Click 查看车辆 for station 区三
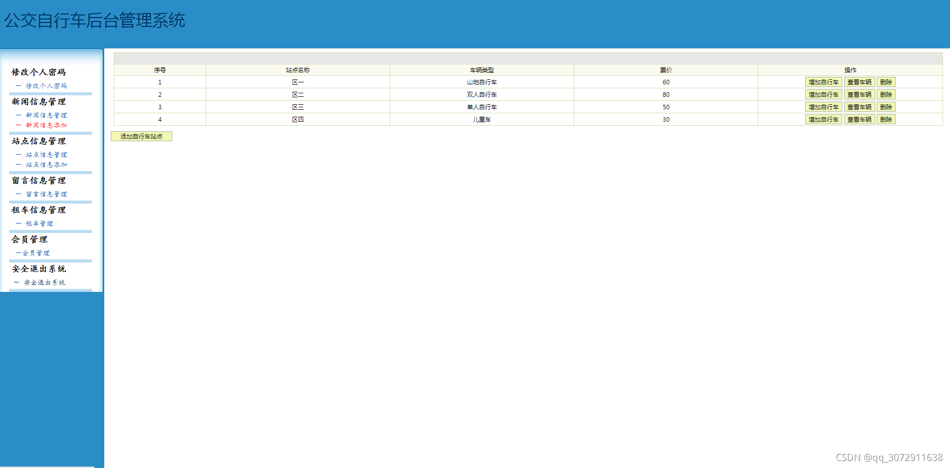This screenshot has height=468, width=950. (x=859, y=107)
